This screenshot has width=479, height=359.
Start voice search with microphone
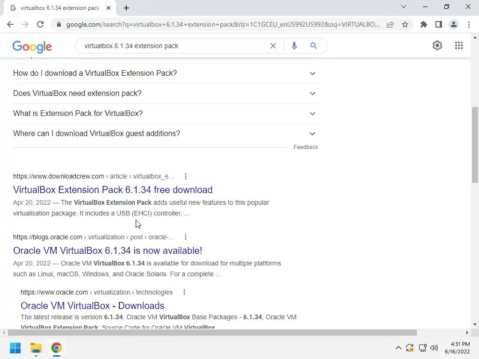(294, 46)
